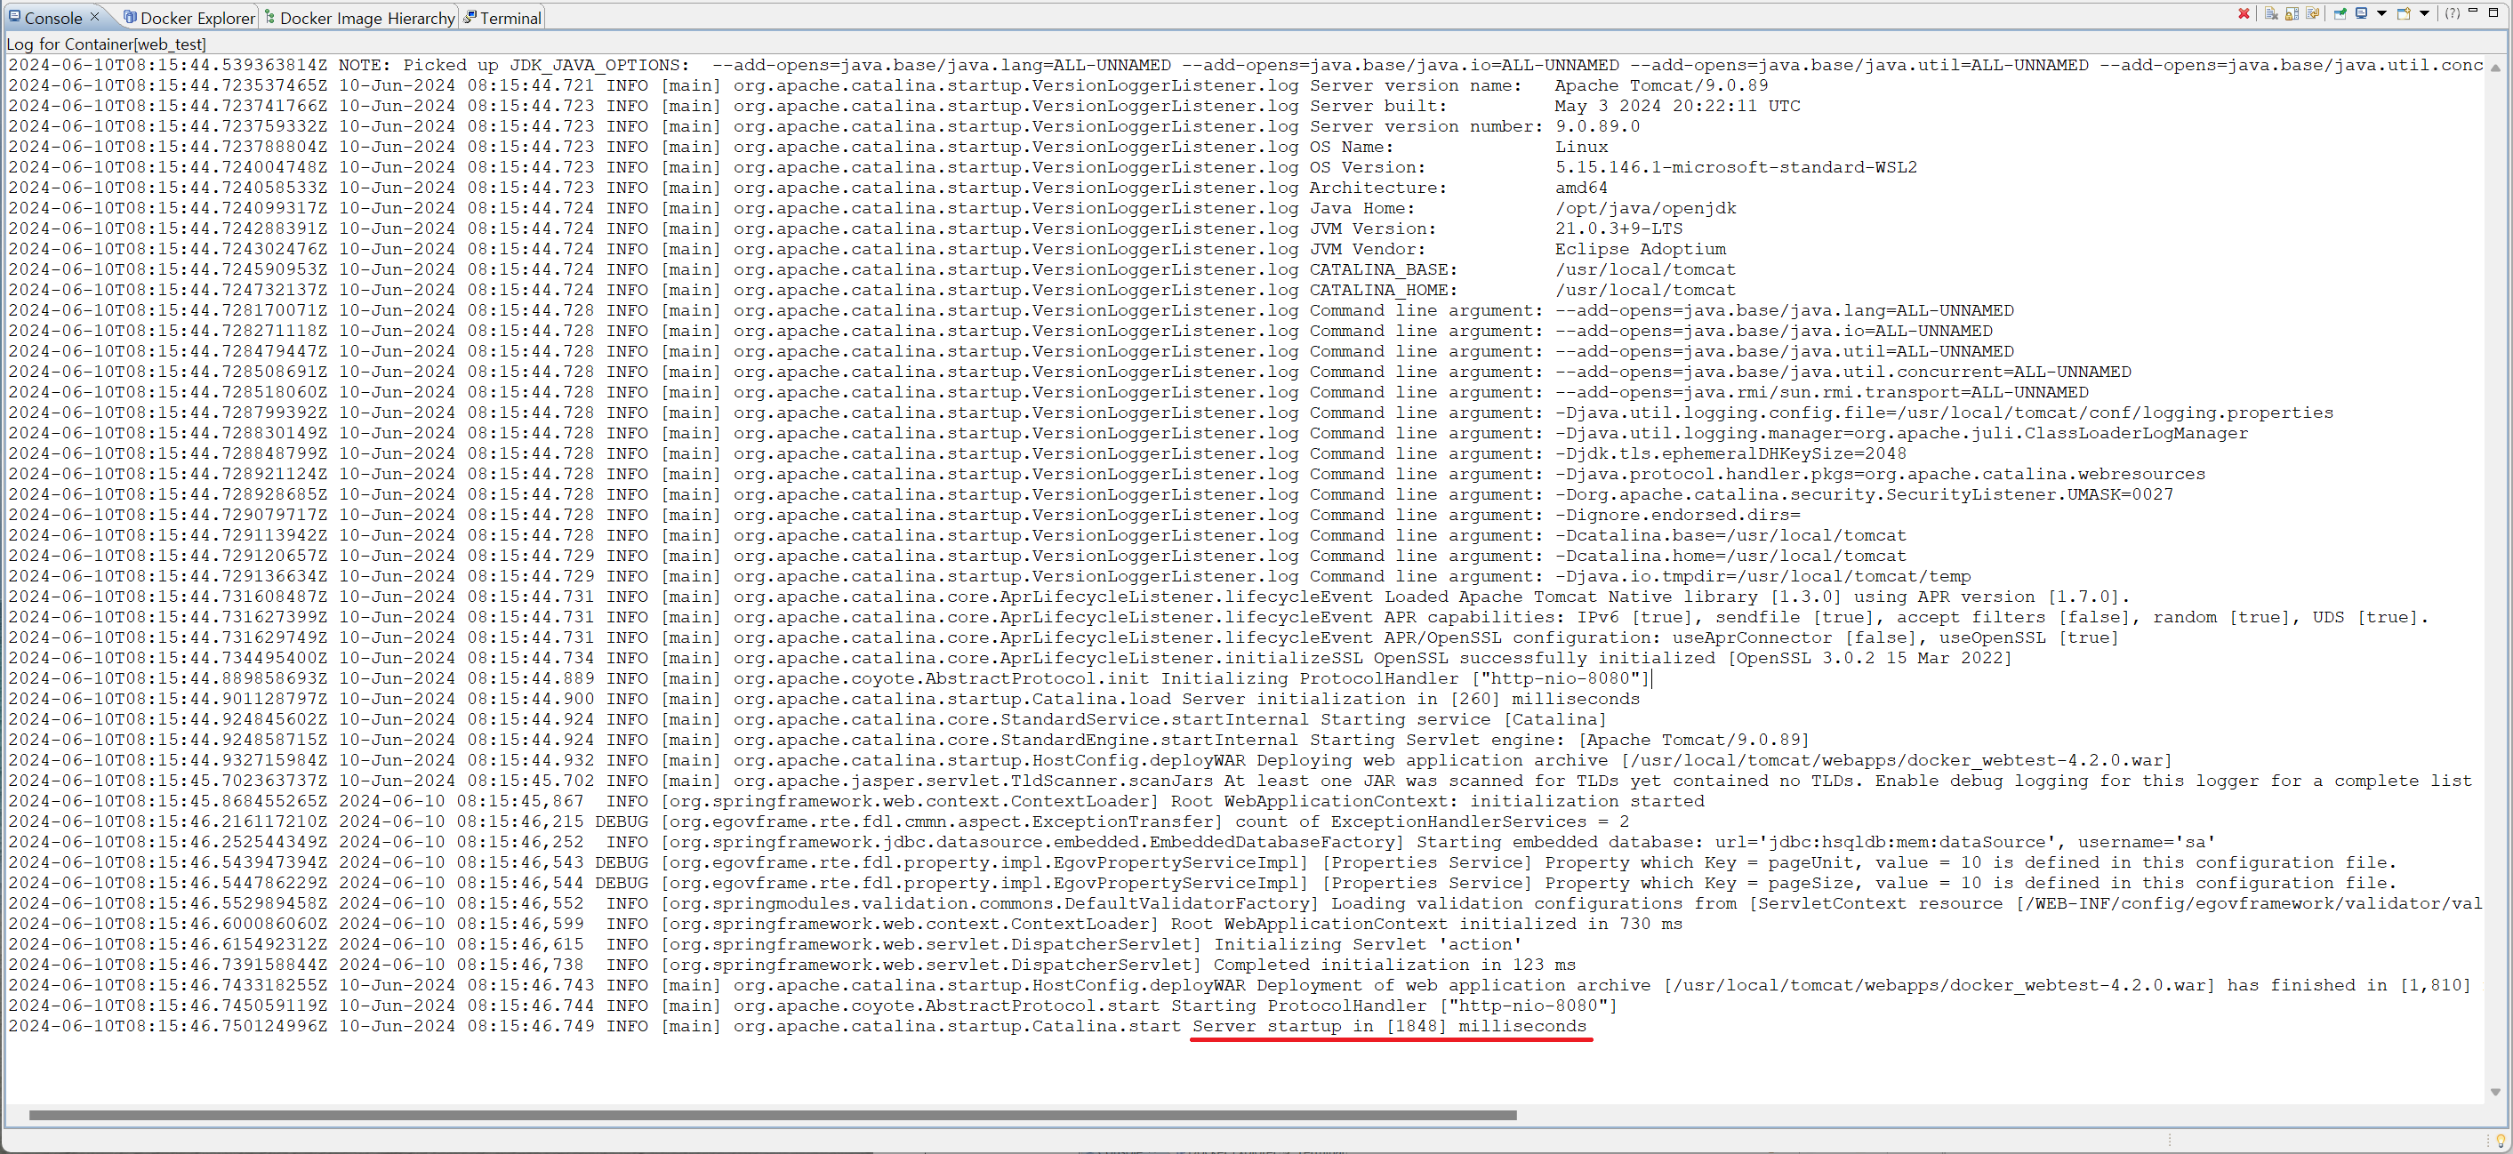Click 'Starting ProtocolHandler ["http-nio-8080"]' text
The width and height of the screenshot is (2513, 1154).
click(1394, 1006)
